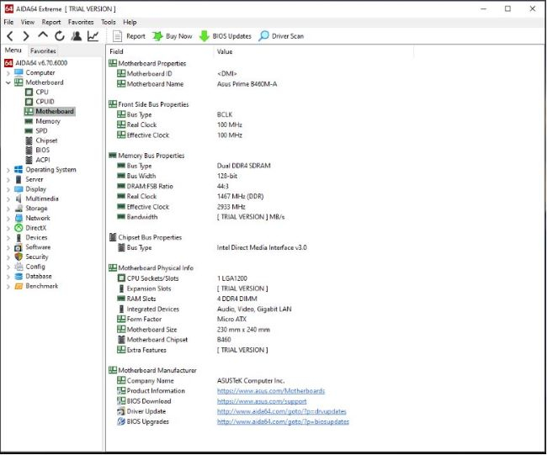Switch to the Menu tab in the sidebar
The image size is (547, 455).
click(13, 50)
